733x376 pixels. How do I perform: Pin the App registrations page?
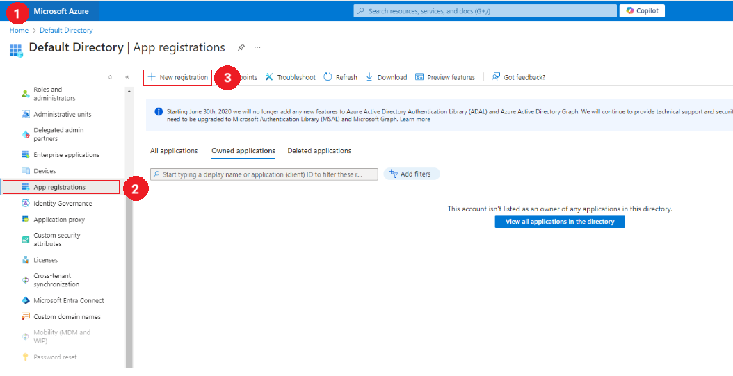click(241, 48)
